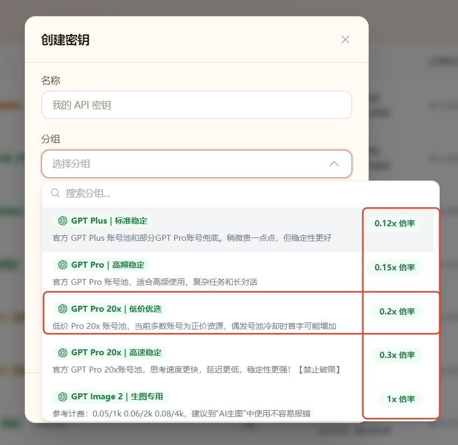Image resolution: width=458 pixels, height=445 pixels.
Task: Select GPT Pro 20x | 低价优选 group
Action: (x=238, y=317)
